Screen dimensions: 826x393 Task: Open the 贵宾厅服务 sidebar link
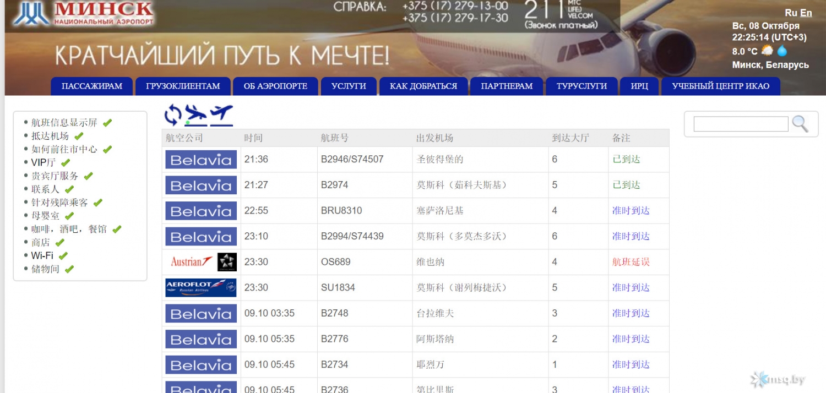point(55,176)
